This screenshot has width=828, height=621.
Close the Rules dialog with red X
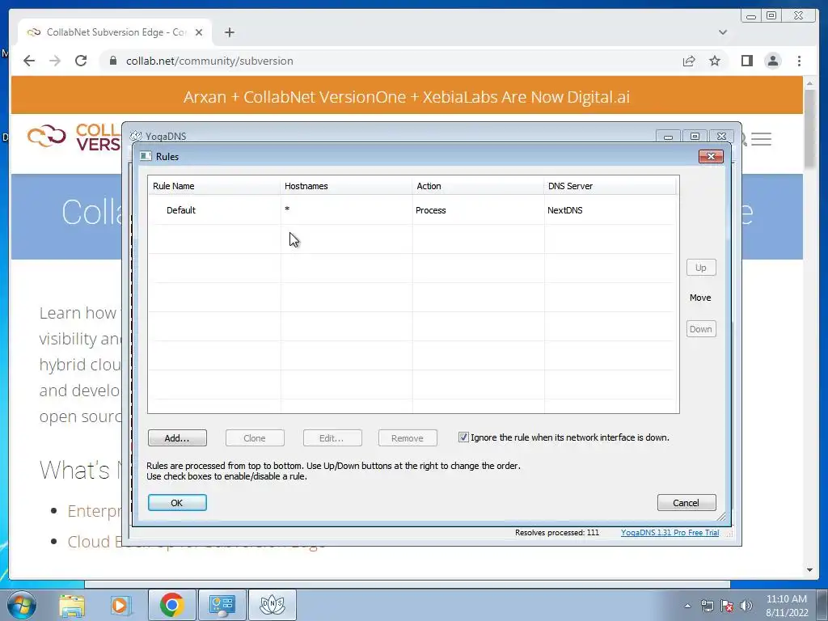(711, 156)
